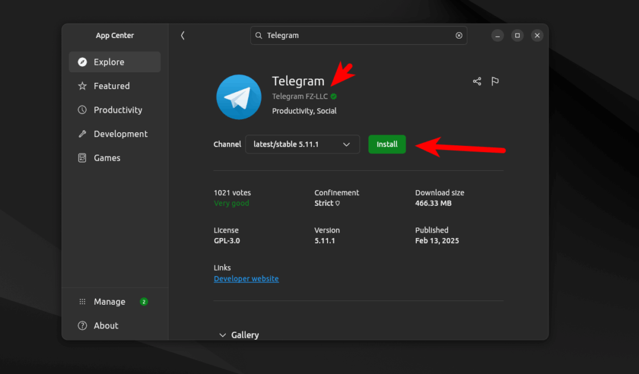Click into the Telegram search box

[358, 36]
